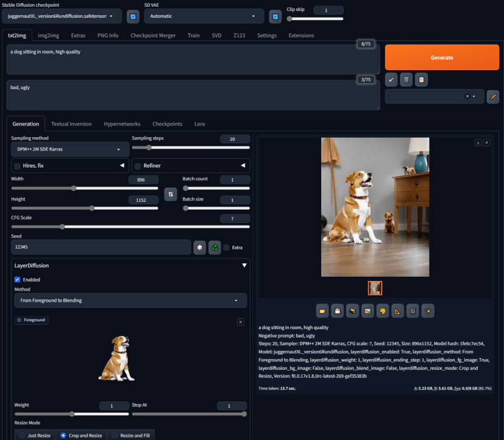Go to the Checkpoint Merger tab
The width and height of the screenshot is (504, 440).
tap(153, 35)
